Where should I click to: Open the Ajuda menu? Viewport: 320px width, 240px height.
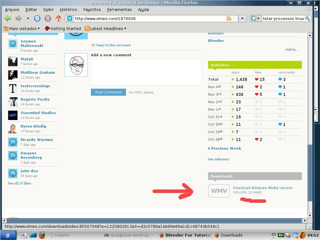pos(143,10)
